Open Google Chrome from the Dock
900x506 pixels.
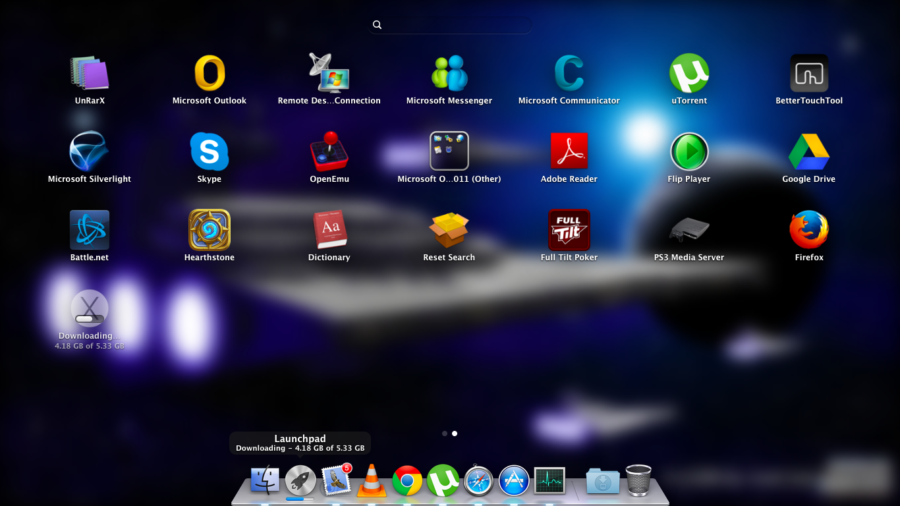pos(407,480)
